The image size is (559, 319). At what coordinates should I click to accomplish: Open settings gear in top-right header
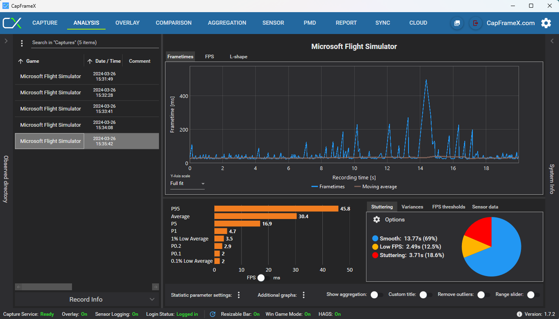546,23
